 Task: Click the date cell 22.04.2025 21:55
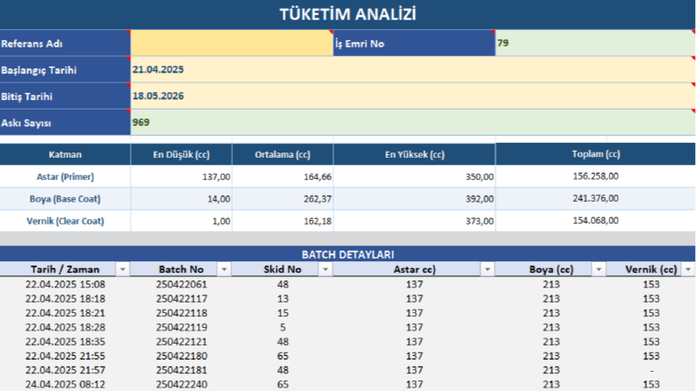(65, 356)
